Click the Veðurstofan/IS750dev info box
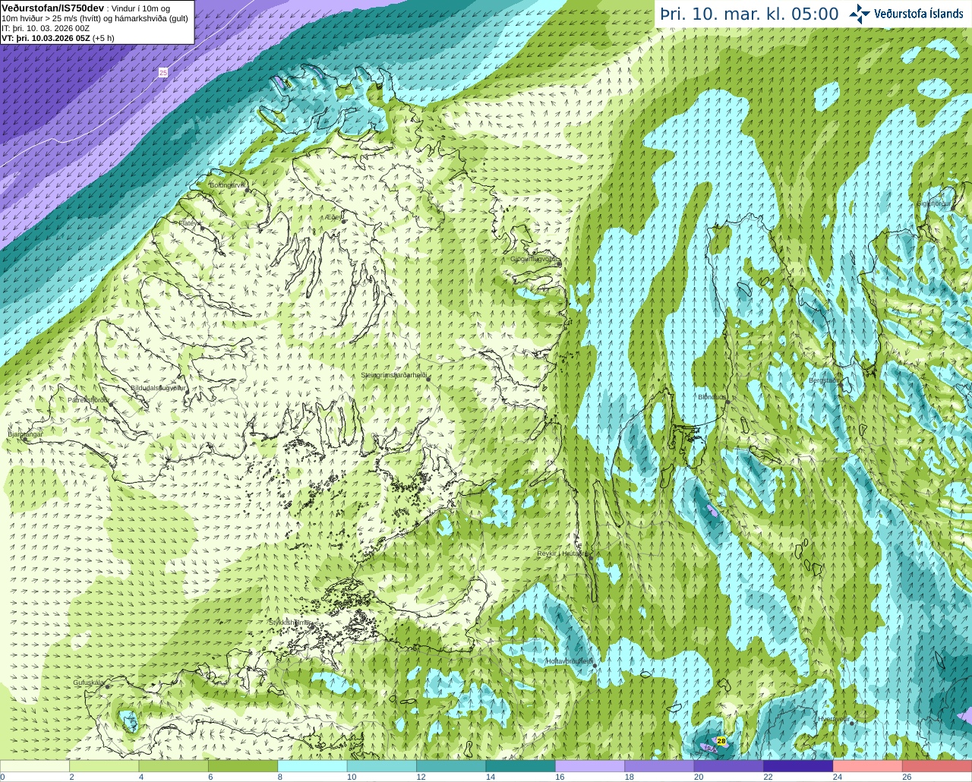 tap(97, 22)
